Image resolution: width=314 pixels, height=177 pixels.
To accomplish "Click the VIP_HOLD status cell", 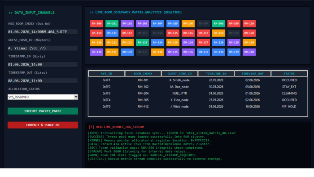I will tap(289, 106).
